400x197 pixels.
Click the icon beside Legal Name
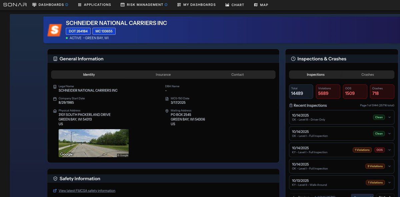(55, 87)
